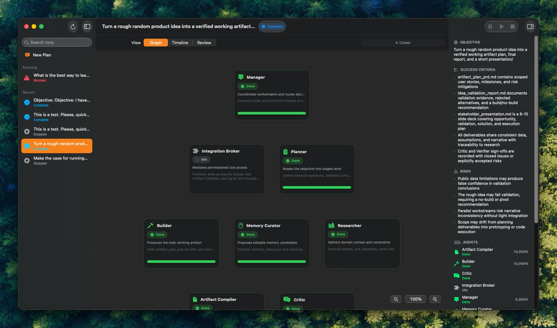Click the Critic chat icon in Agents list
The width and height of the screenshot is (557, 328).
(x=456, y=275)
